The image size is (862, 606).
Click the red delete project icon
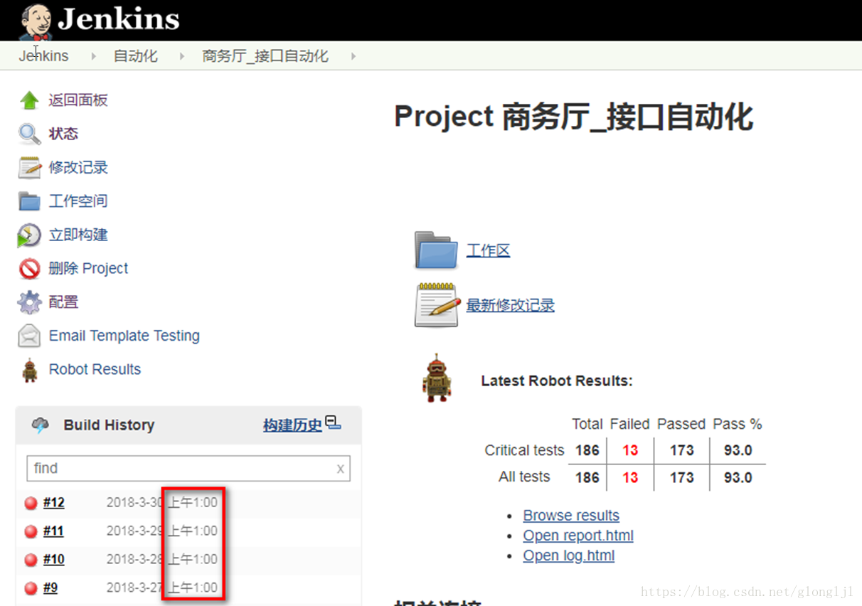tap(29, 269)
